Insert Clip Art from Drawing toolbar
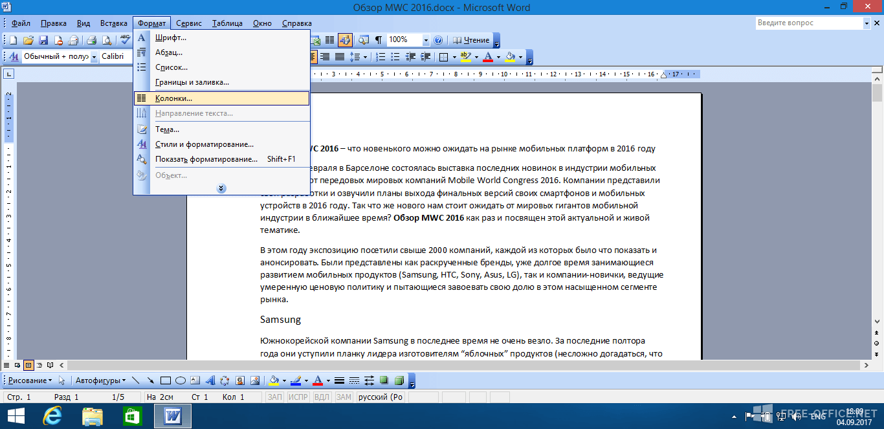 [239, 380]
